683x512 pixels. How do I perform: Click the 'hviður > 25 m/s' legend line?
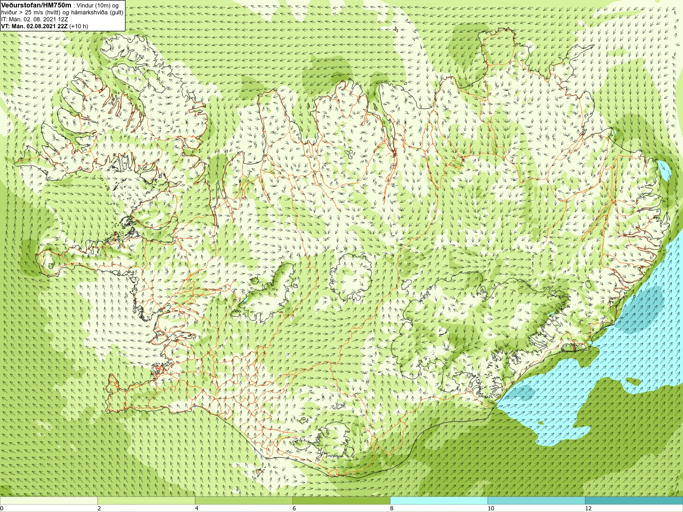62,12
